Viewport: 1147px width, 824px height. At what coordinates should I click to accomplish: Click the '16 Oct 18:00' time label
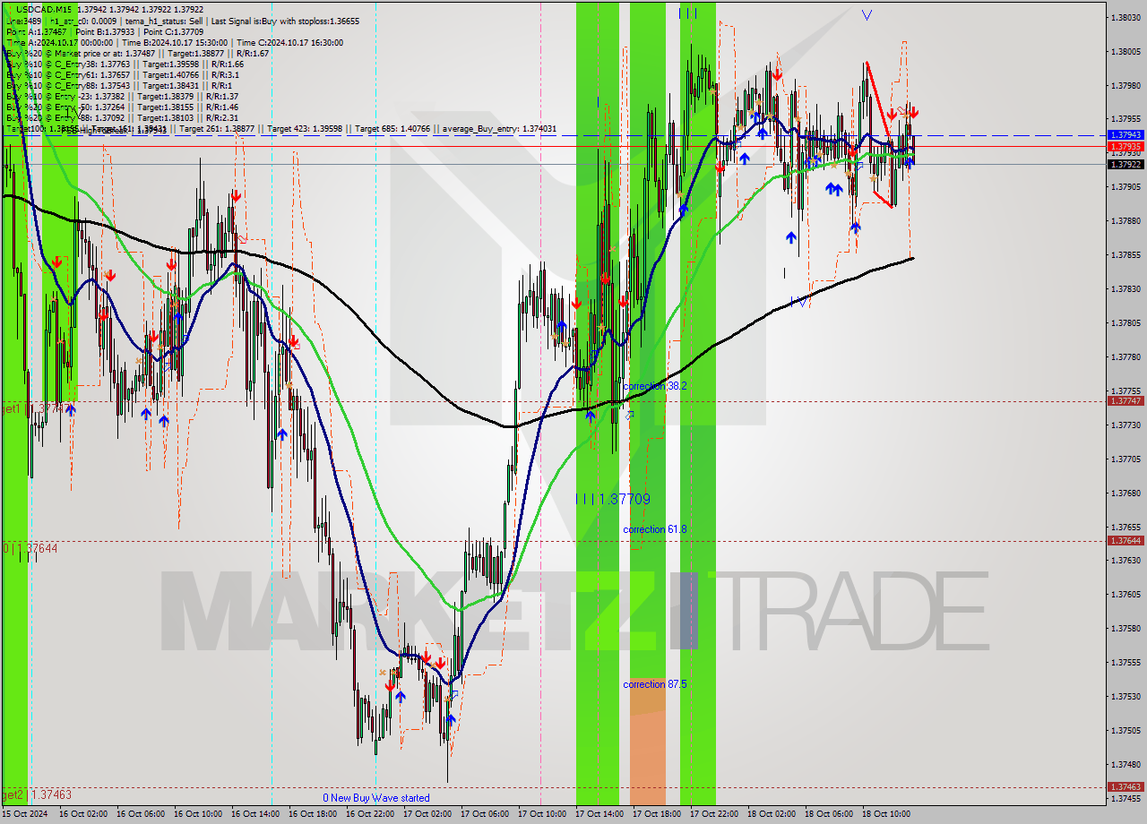[x=313, y=814]
